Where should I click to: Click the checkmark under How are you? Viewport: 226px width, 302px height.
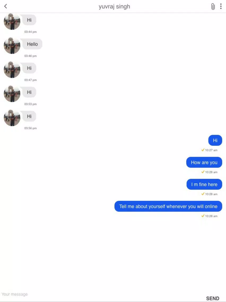pyautogui.click(x=203, y=172)
